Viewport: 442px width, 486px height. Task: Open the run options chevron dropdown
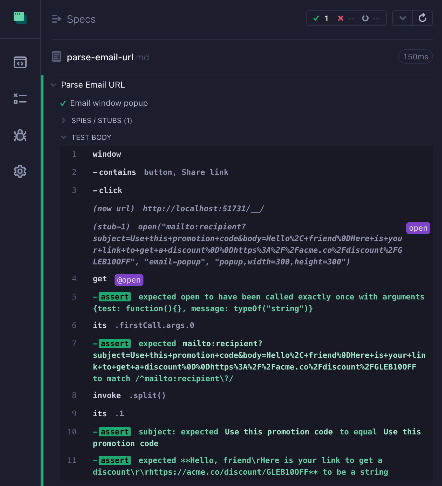[402, 18]
